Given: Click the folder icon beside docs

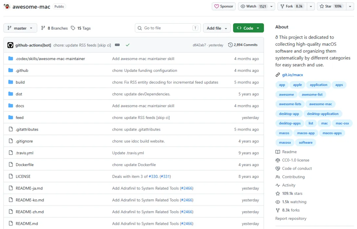Looking at the screenshot, I should pyautogui.click(x=11, y=105).
